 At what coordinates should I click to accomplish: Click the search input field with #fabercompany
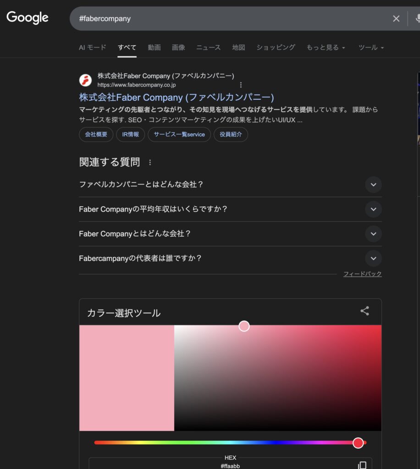click(229, 18)
